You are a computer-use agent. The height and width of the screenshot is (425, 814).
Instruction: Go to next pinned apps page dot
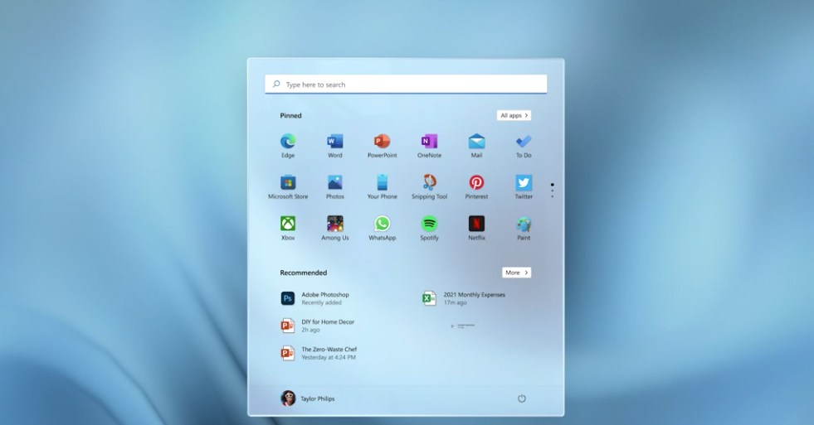(x=553, y=191)
